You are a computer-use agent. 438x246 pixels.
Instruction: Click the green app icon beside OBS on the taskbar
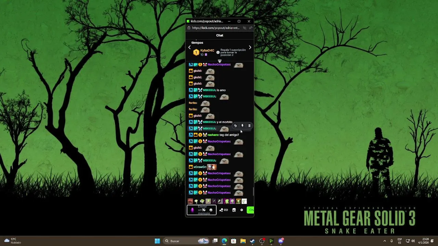tap(271, 241)
